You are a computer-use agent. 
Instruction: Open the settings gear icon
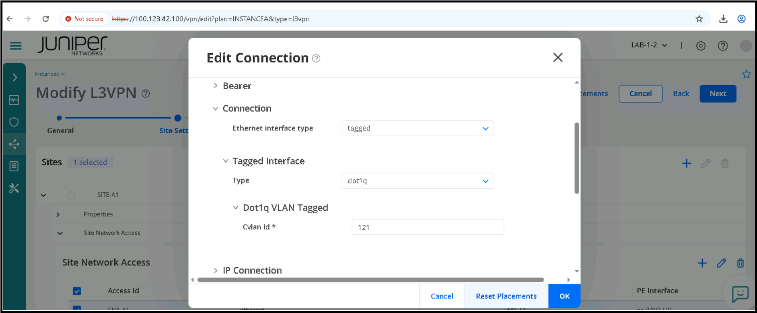coord(701,46)
